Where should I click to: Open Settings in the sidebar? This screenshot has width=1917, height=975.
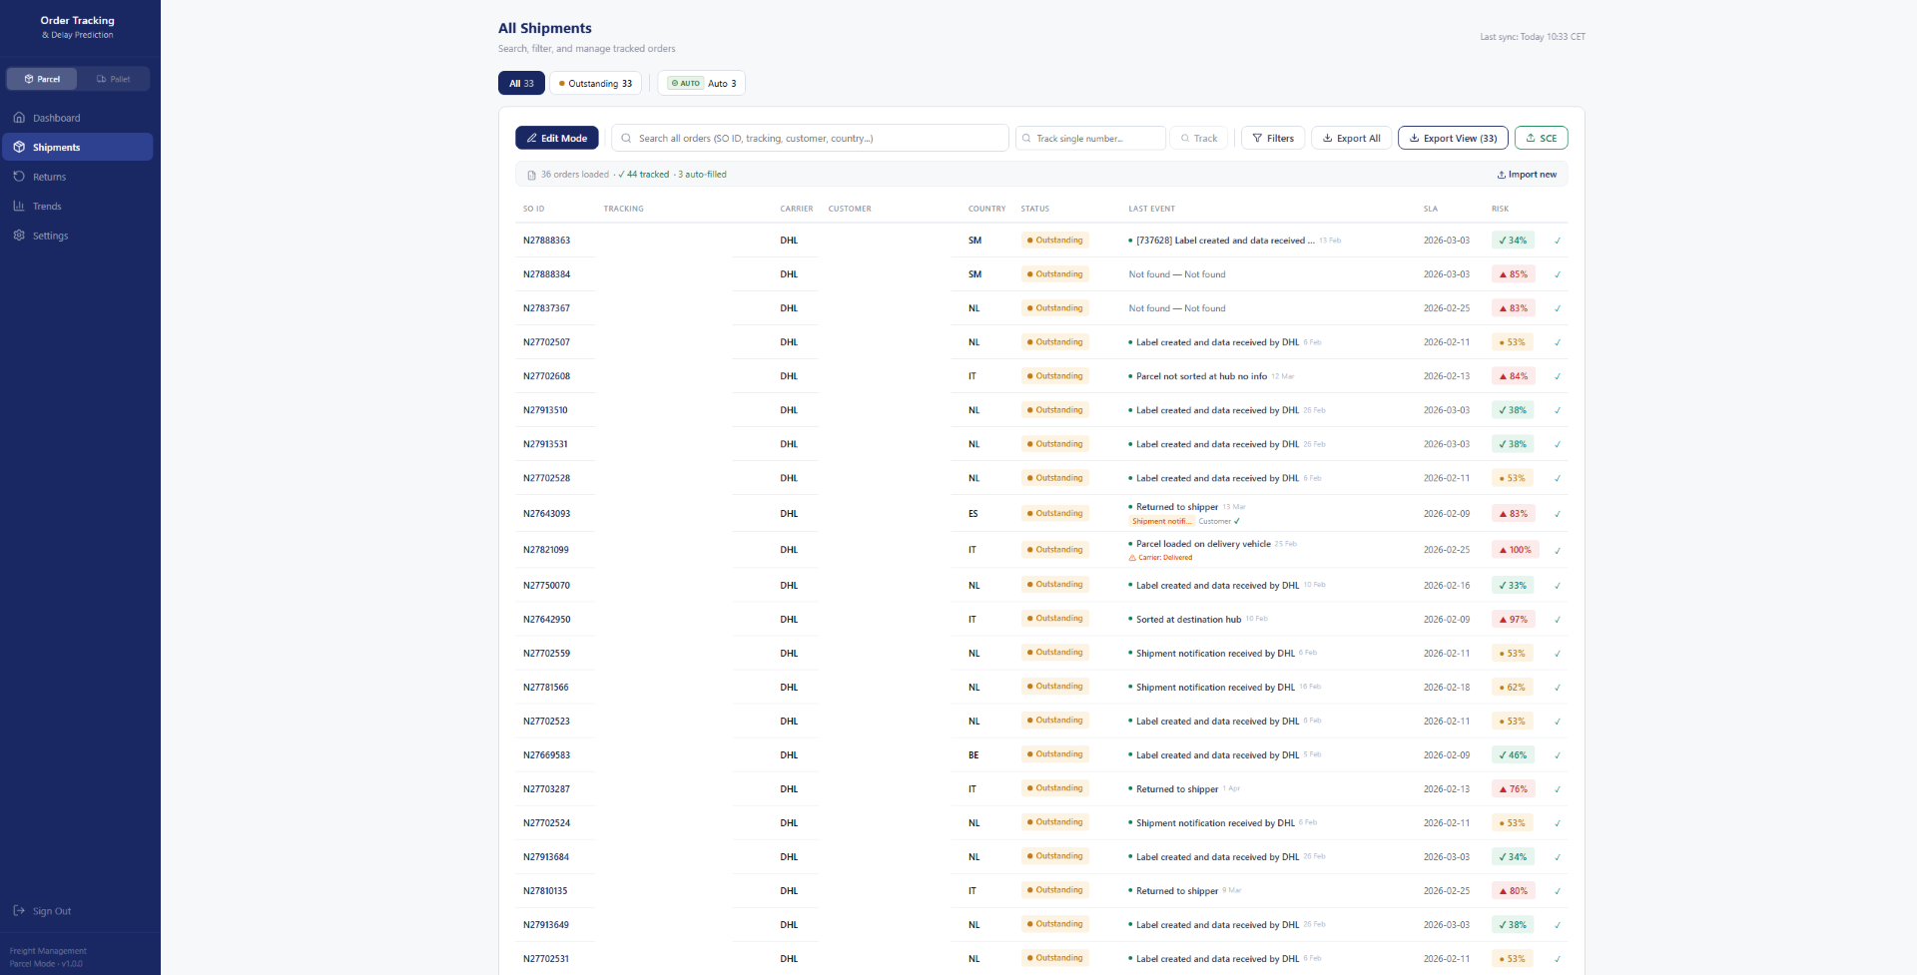point(50,236)
